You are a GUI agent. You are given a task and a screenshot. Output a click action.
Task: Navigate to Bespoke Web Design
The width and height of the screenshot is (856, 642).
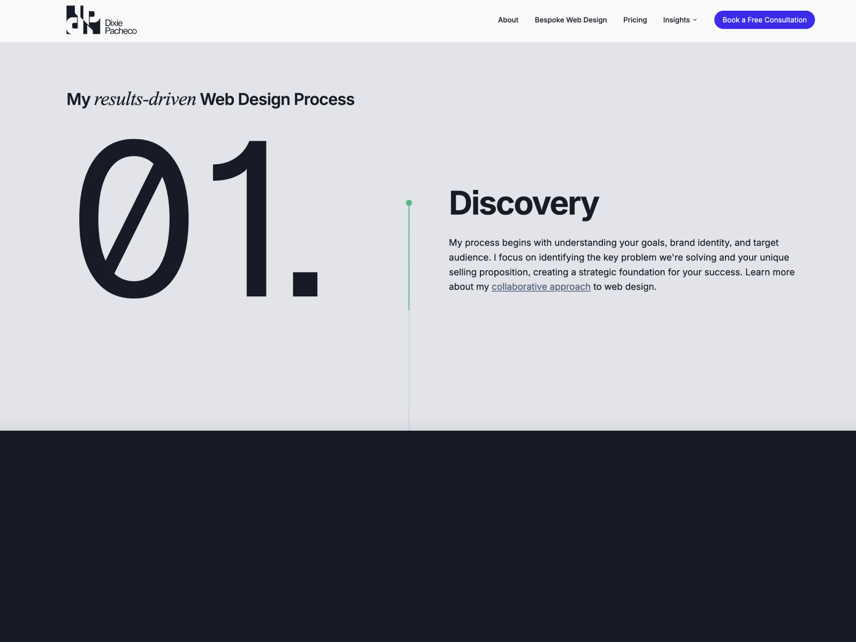[571, 20]
